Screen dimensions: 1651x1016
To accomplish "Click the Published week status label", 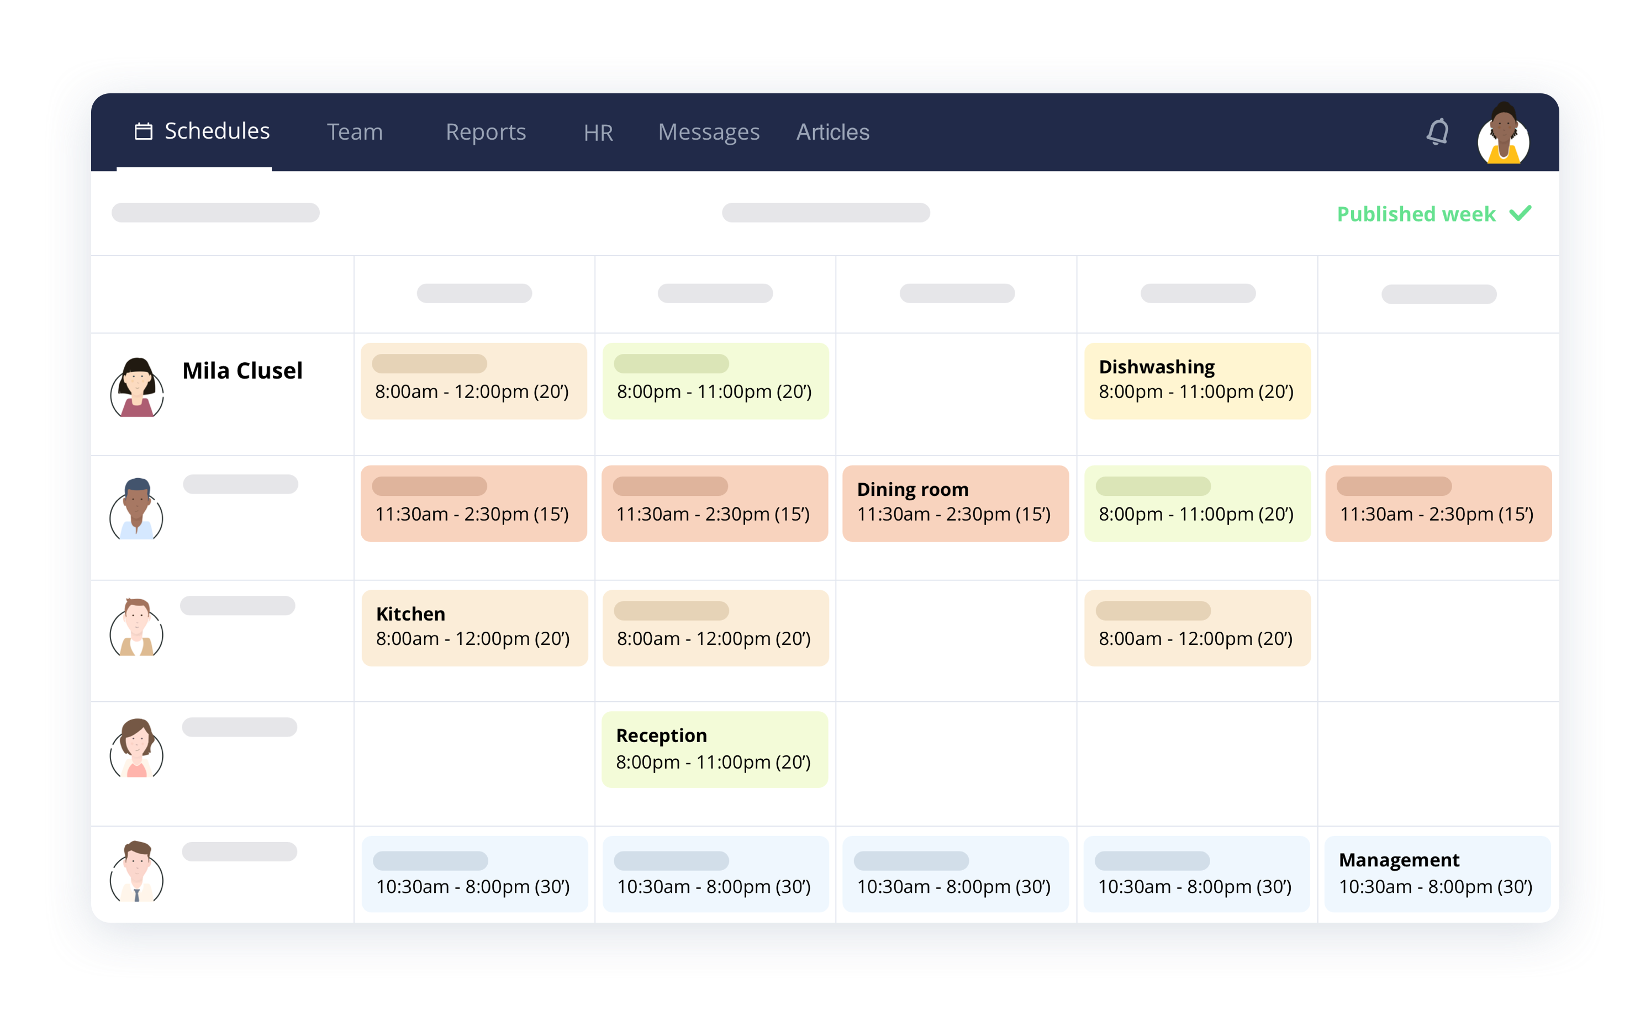I will coord(1416,214).
